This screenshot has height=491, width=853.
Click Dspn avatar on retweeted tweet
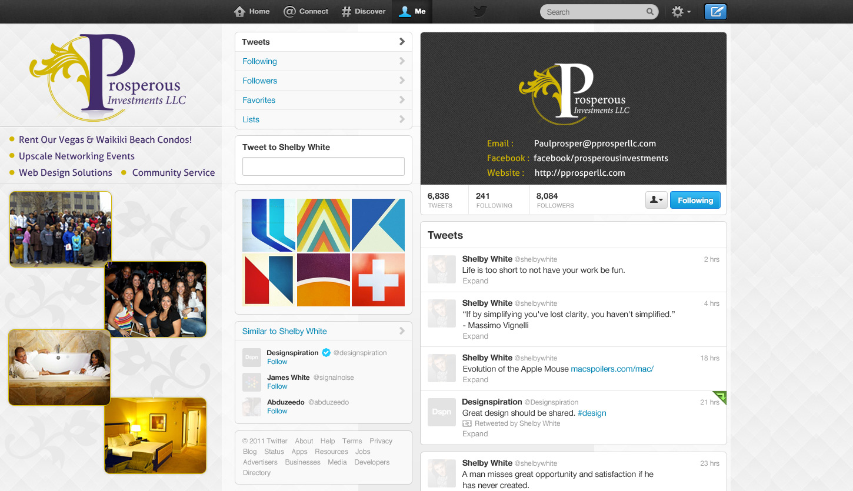[441, 412]
